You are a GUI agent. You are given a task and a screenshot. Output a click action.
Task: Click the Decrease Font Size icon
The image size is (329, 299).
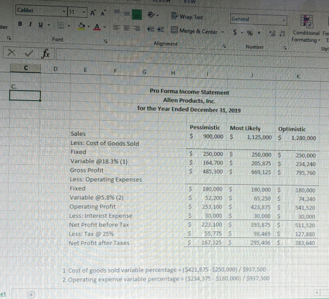pos(103,14)
